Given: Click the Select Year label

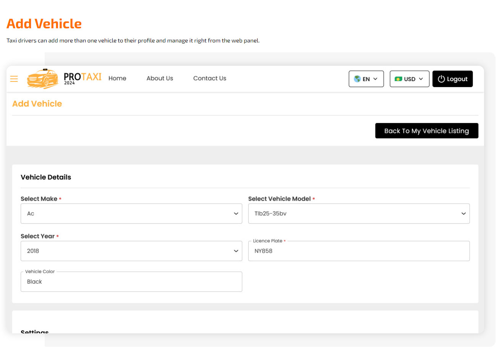Looking at the screenshot, I should [37, 236].
